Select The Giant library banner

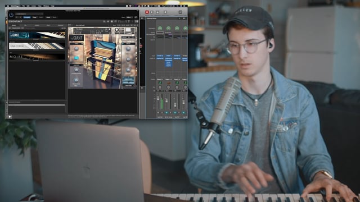(x=37, y=35)
